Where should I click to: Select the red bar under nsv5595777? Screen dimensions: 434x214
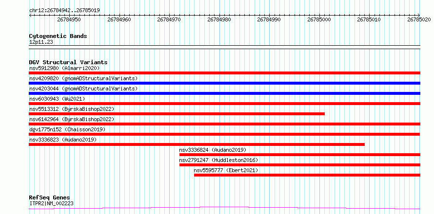[x=307, y=175]
